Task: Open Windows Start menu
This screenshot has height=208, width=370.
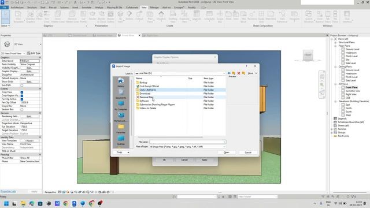Action: [x=6, y=203]
